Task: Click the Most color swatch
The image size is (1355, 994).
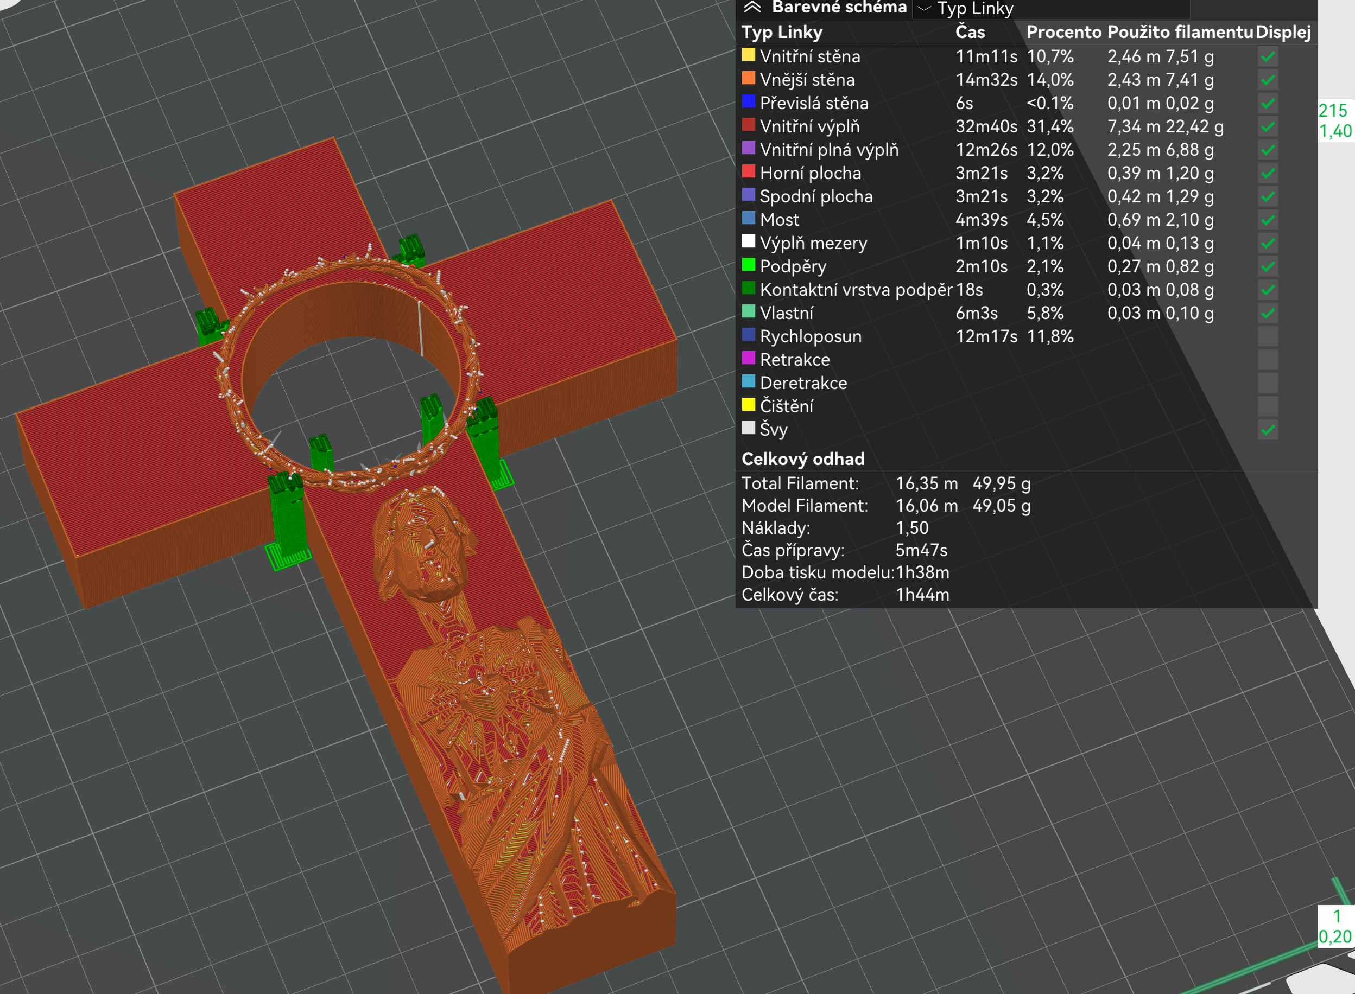Action: pos(748,218)
